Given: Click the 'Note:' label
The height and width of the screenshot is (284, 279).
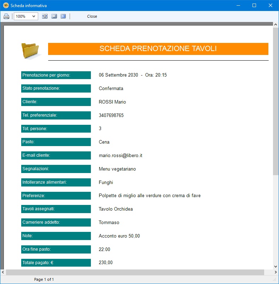Looking at the screenshot, I should pos(56,236).
